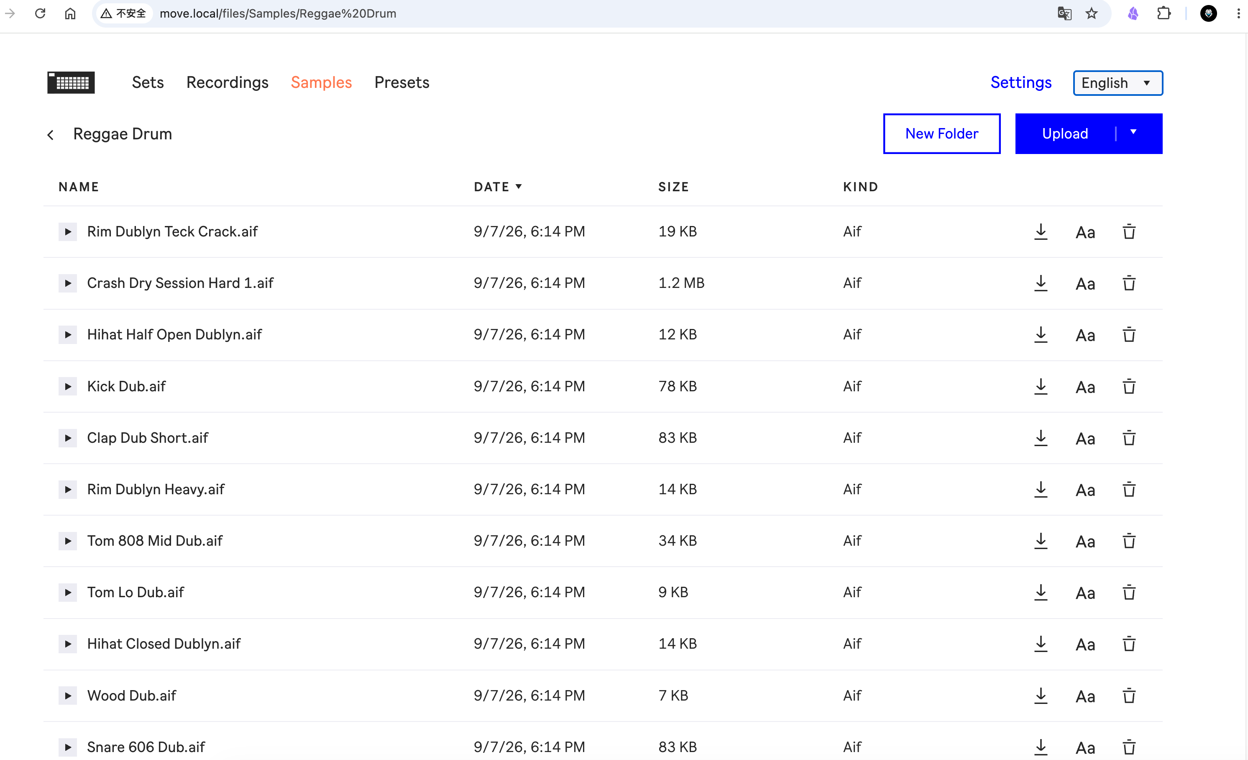This screenshot has height=760, width=1248.
Task: Go back from Reggae Drum folder
Action: [x=51, y=135]
